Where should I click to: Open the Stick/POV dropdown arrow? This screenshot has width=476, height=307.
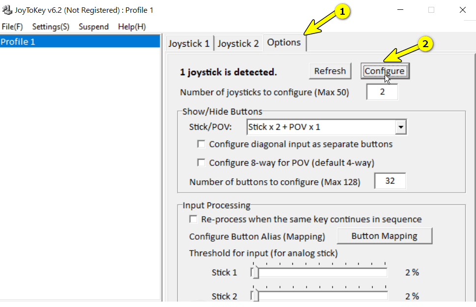pyautogui.click(x=401, y=127)
